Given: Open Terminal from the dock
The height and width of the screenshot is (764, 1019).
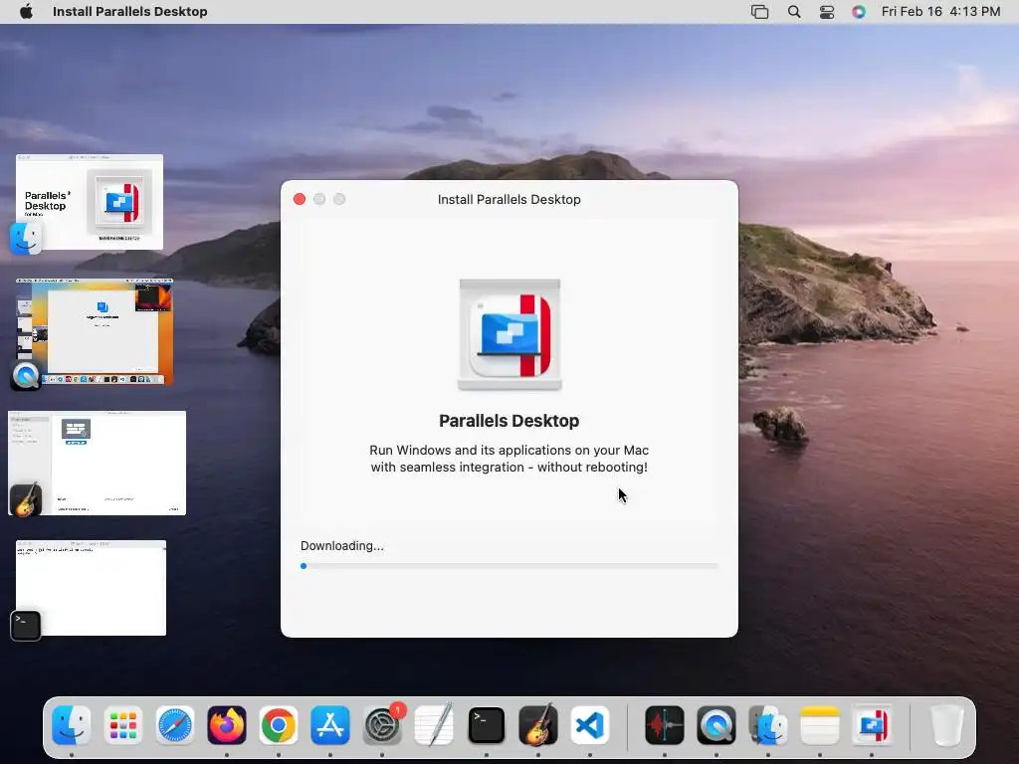Looking at the screenshot, I should pyautogui.click(x=486, y=725).
